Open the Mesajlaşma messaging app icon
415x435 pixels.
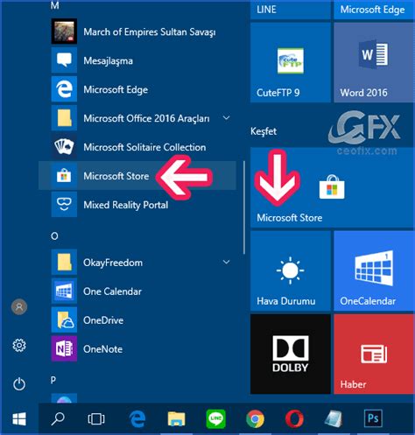click(x=64, y=60)
